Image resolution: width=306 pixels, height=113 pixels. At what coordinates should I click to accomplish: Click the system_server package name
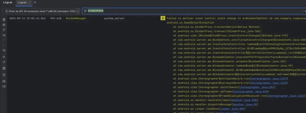tap(114, 18)
